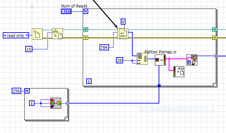Select the 28 numeric constant
The image size is (226, 133).
pos(119,60)
